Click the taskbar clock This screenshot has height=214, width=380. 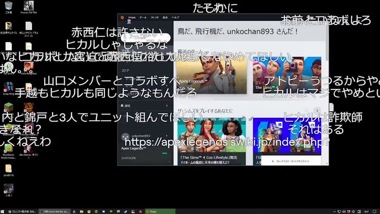367,212
